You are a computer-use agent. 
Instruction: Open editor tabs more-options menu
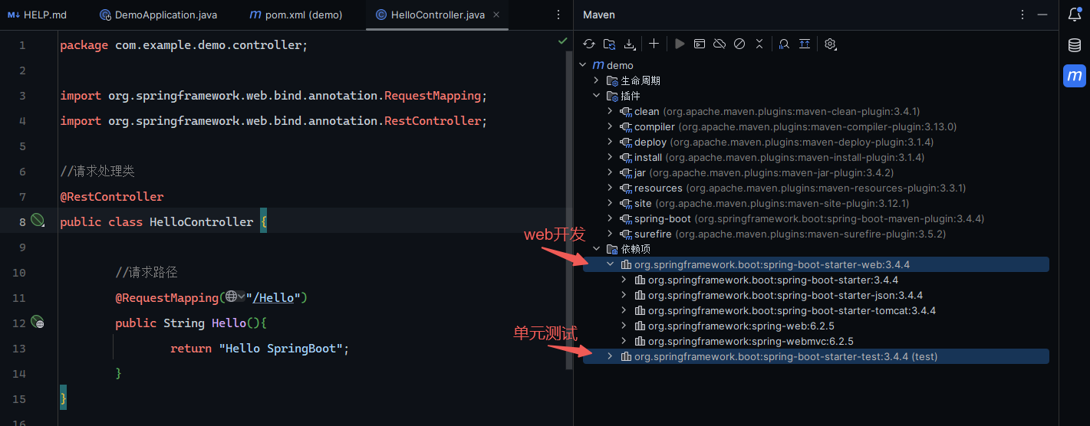(558, 15)
